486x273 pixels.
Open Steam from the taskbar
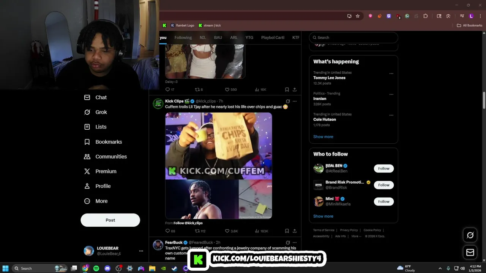point(174,268)
